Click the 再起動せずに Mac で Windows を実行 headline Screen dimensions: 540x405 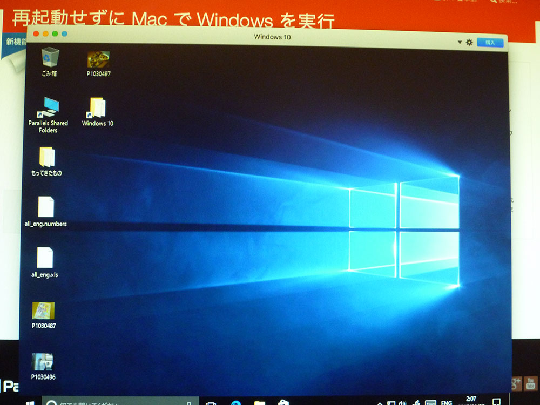pos(173,19)
